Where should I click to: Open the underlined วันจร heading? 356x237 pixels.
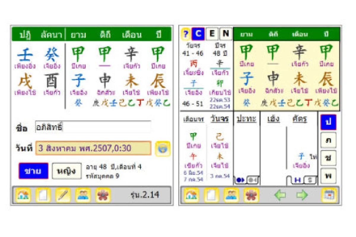(x=220, y=119)
